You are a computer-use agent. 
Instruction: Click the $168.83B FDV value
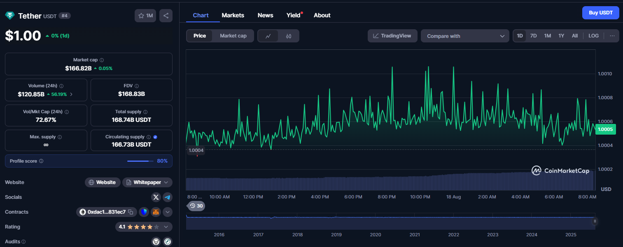(131, 94)
